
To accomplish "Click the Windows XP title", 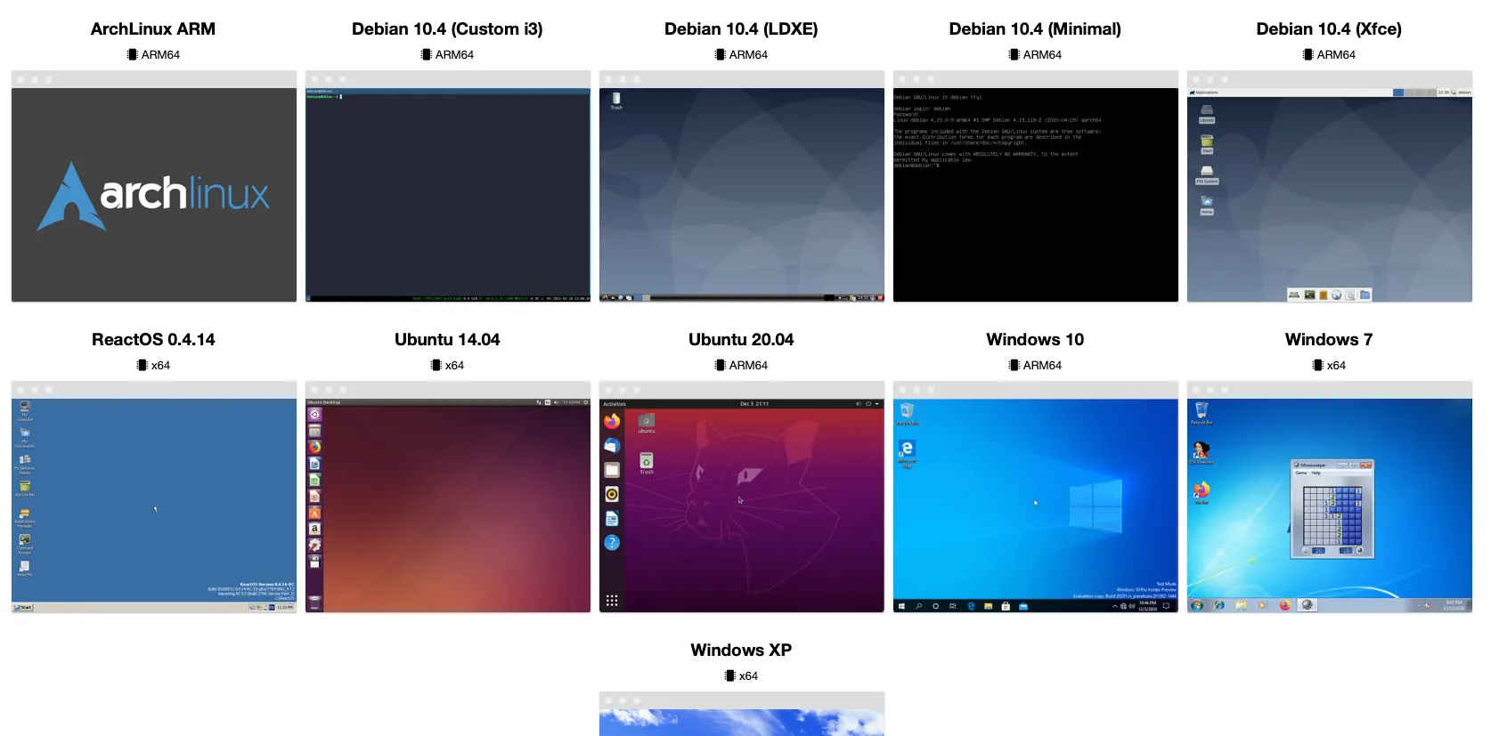I will [741, 650].
